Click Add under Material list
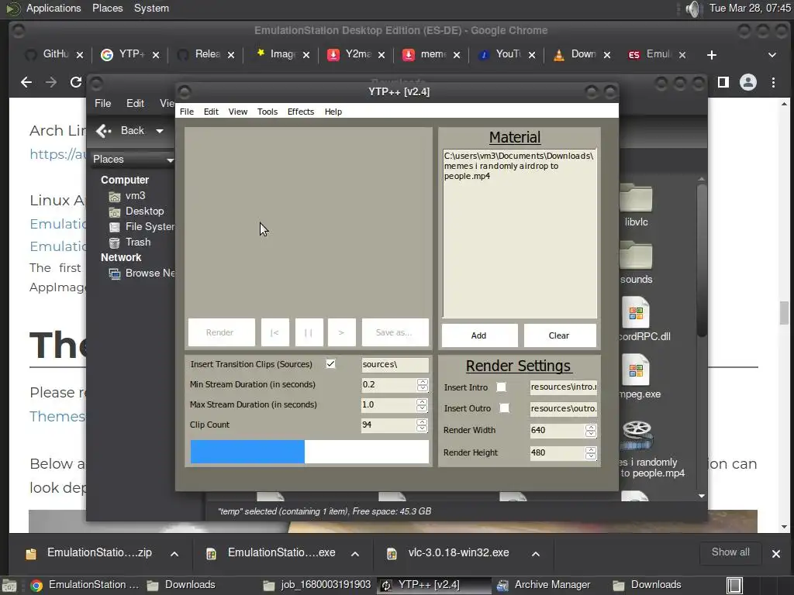 [x=479, y=335]
